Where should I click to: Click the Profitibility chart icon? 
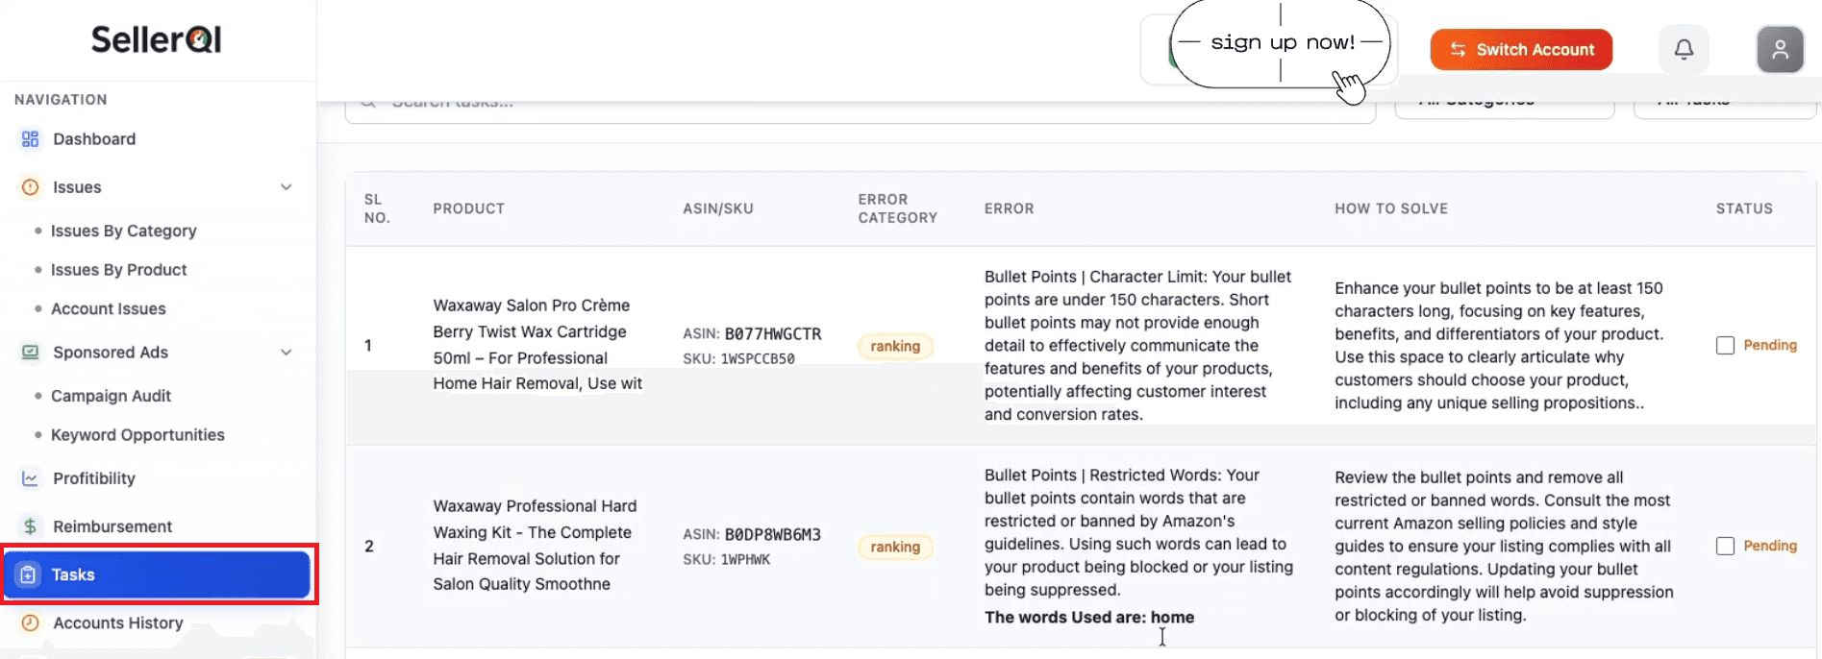(x=31, y=478)
